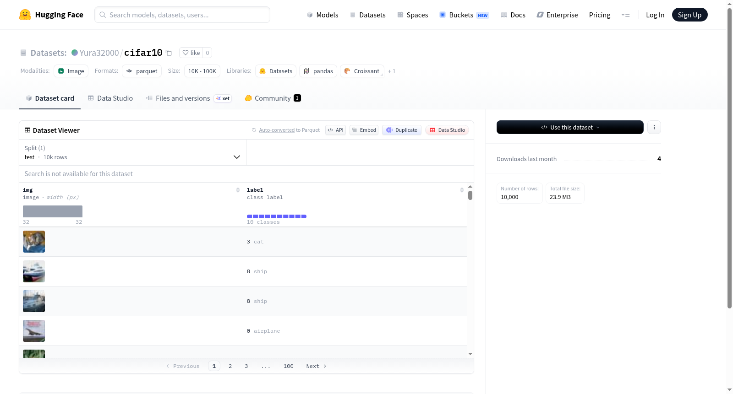Switch to Files and versions tab
Screen dimensions: 733x394
click(x=189, y=98)
